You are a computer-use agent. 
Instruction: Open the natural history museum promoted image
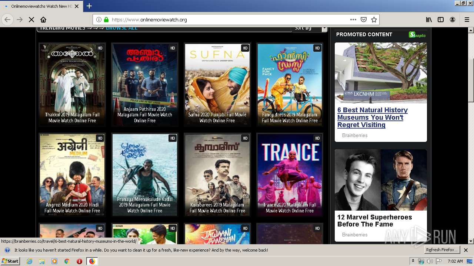coord(381,73)
